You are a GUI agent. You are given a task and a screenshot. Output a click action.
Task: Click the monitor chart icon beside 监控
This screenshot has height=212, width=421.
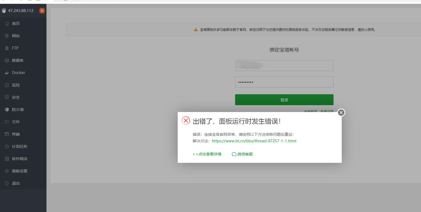pos(7,85)
